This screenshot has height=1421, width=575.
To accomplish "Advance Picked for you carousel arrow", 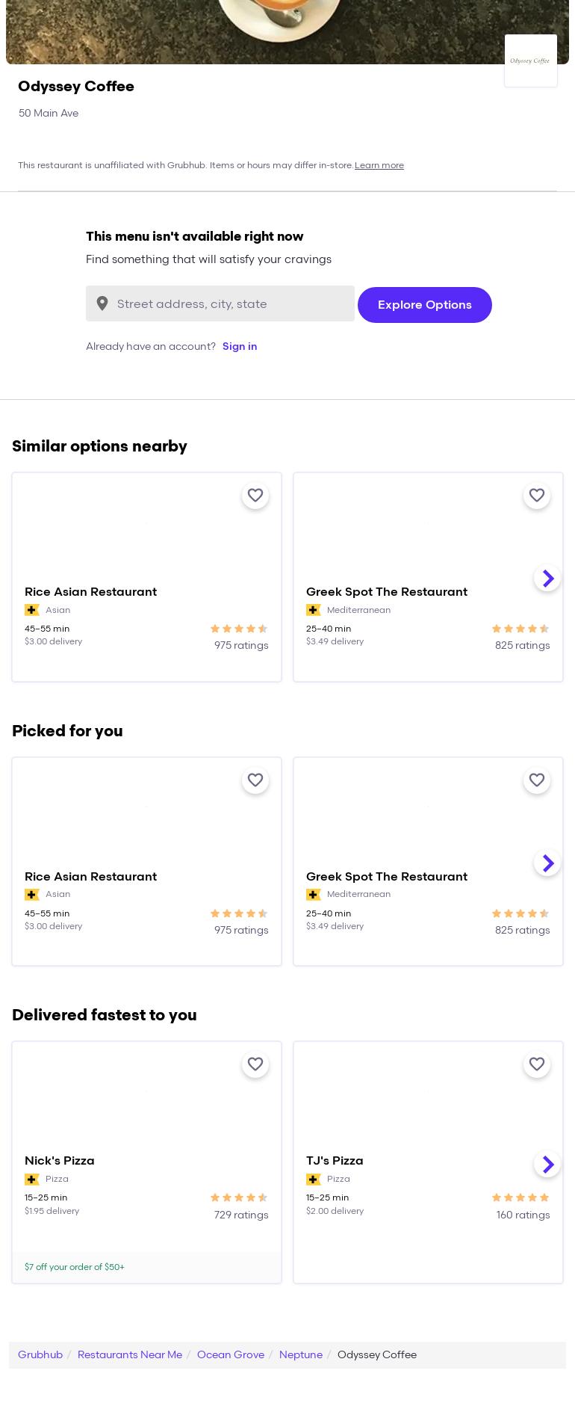I will pyautogui.click(x=547, y=863).
